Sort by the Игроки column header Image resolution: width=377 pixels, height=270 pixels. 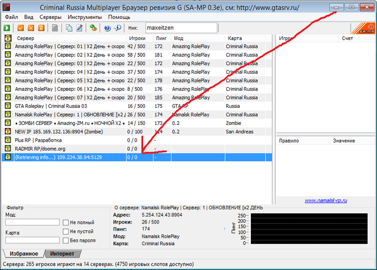[140, 38]
